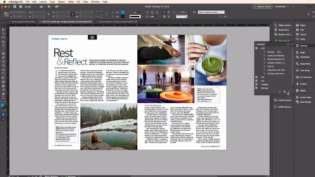The height and width of the screenshot is (177, 315).
Task: Open the Apple menu
Action: coord(4,1)
